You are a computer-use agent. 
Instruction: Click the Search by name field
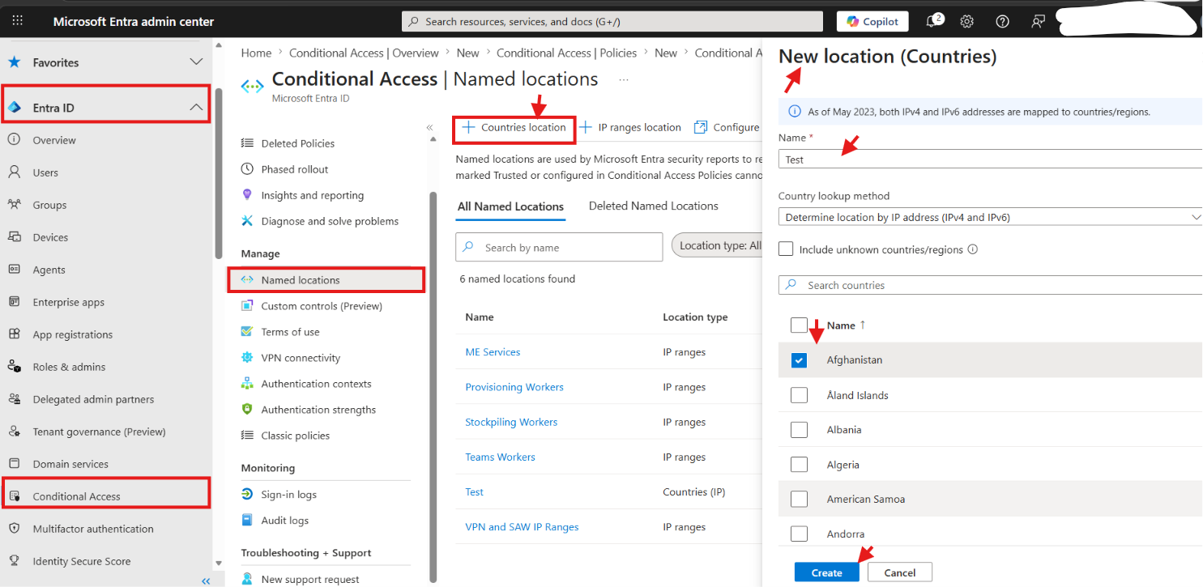click(559, 247)
